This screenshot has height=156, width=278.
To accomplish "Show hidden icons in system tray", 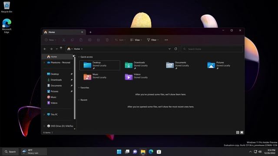I will (250, 152).
